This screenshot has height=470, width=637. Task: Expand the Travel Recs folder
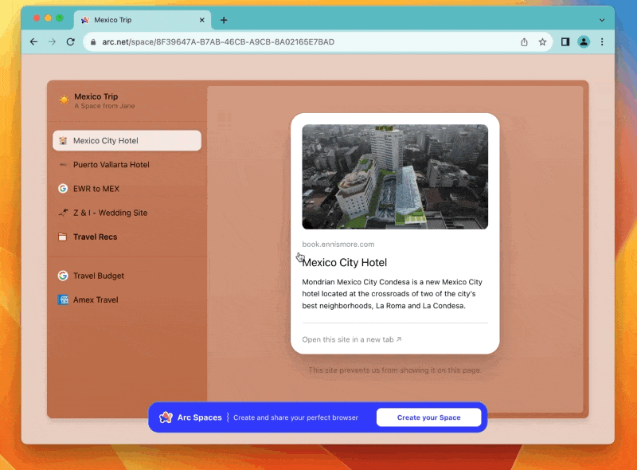click(x=127, y=237)
